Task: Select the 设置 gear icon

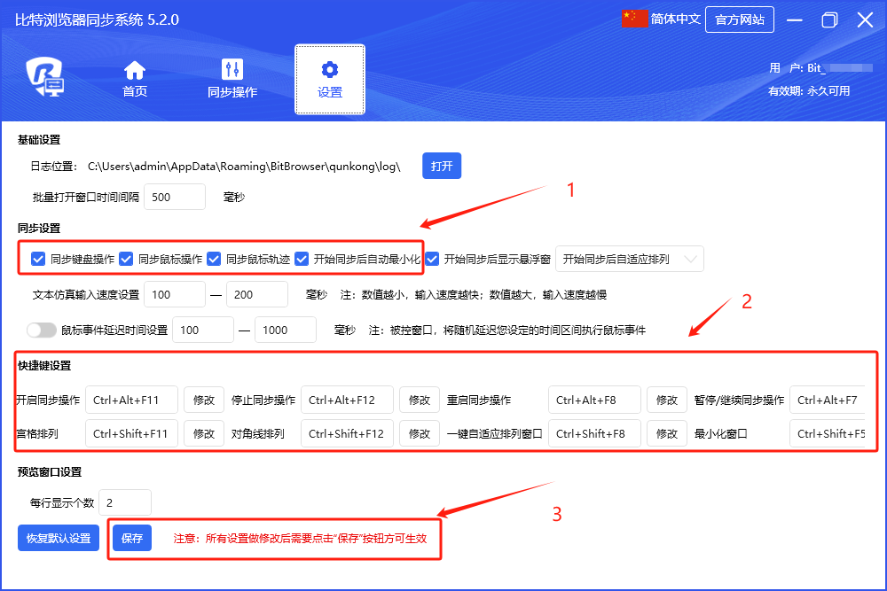Action: [330, 70]
